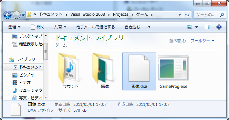Toggle the preview pane icon
Image resolution: width=229 pixels, height=120 pixels.
[207, 27]
